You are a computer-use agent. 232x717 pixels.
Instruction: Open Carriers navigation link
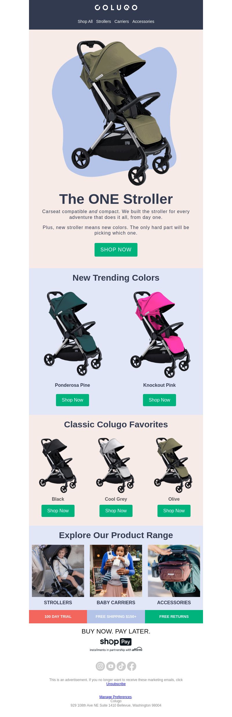pos(122,21)
